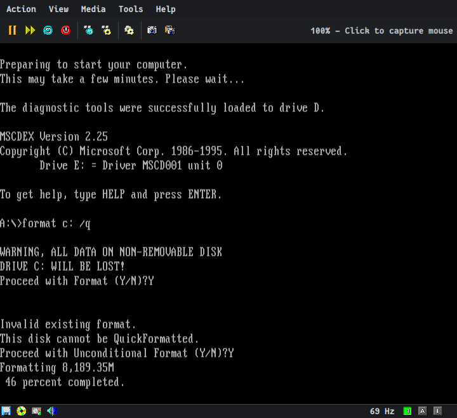Click 'Preparing to start your computer.' line

pos(93,65)
